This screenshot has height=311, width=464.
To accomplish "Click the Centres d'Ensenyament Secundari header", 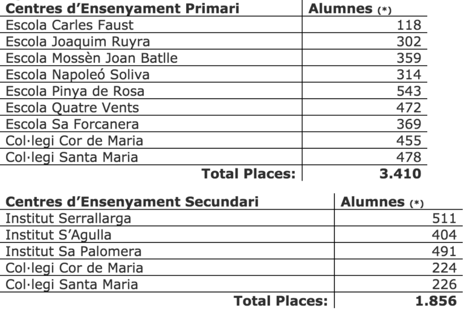I will point(132,202).
